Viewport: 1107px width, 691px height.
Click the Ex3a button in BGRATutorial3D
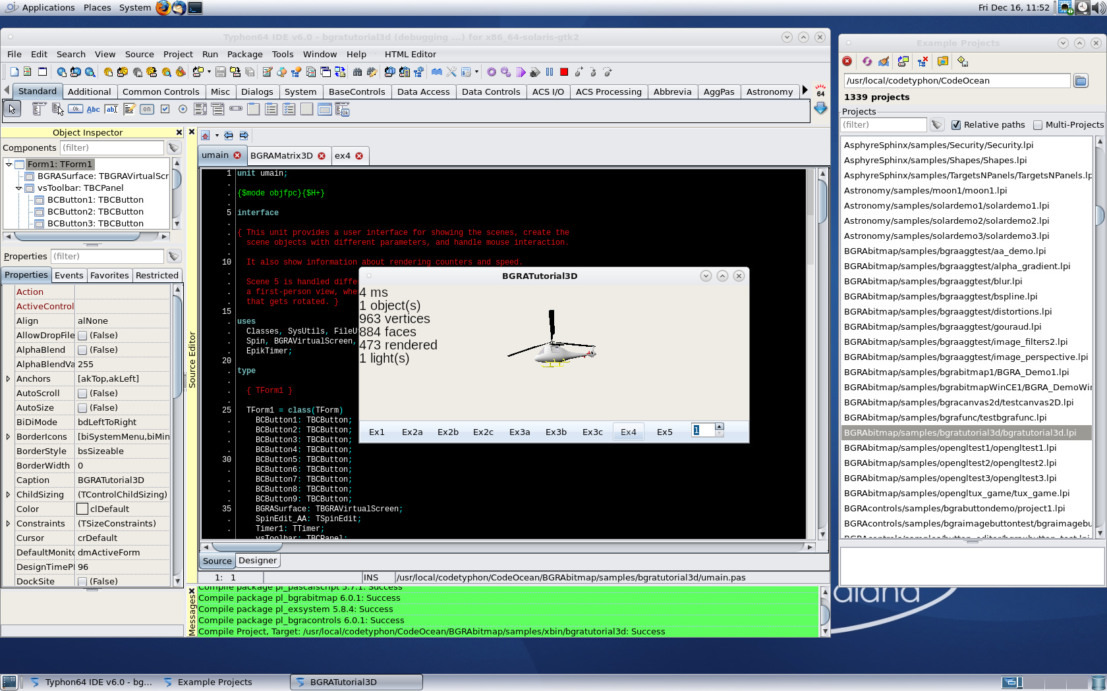520,432
